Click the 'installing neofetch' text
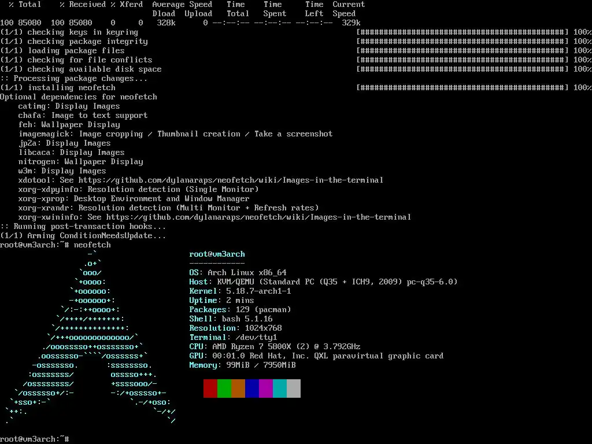 [71, 88]
